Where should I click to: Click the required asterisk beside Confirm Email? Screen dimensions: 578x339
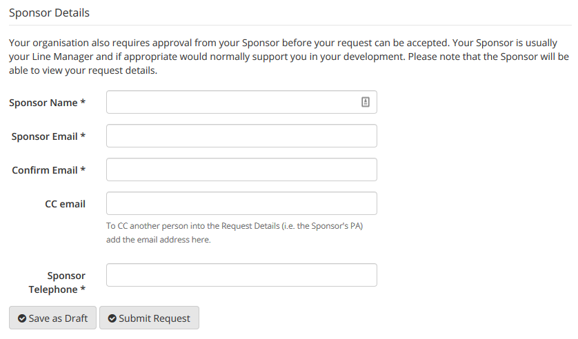tap(83, 169)
